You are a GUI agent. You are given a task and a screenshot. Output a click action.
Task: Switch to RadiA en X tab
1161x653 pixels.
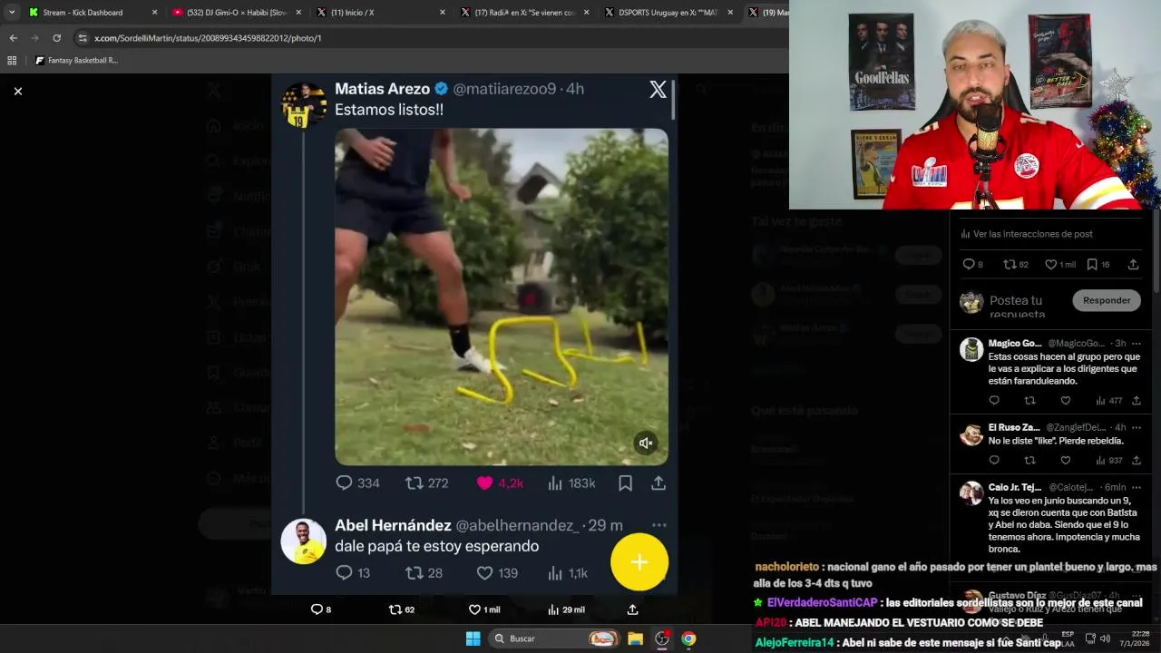tap(525, 13)
